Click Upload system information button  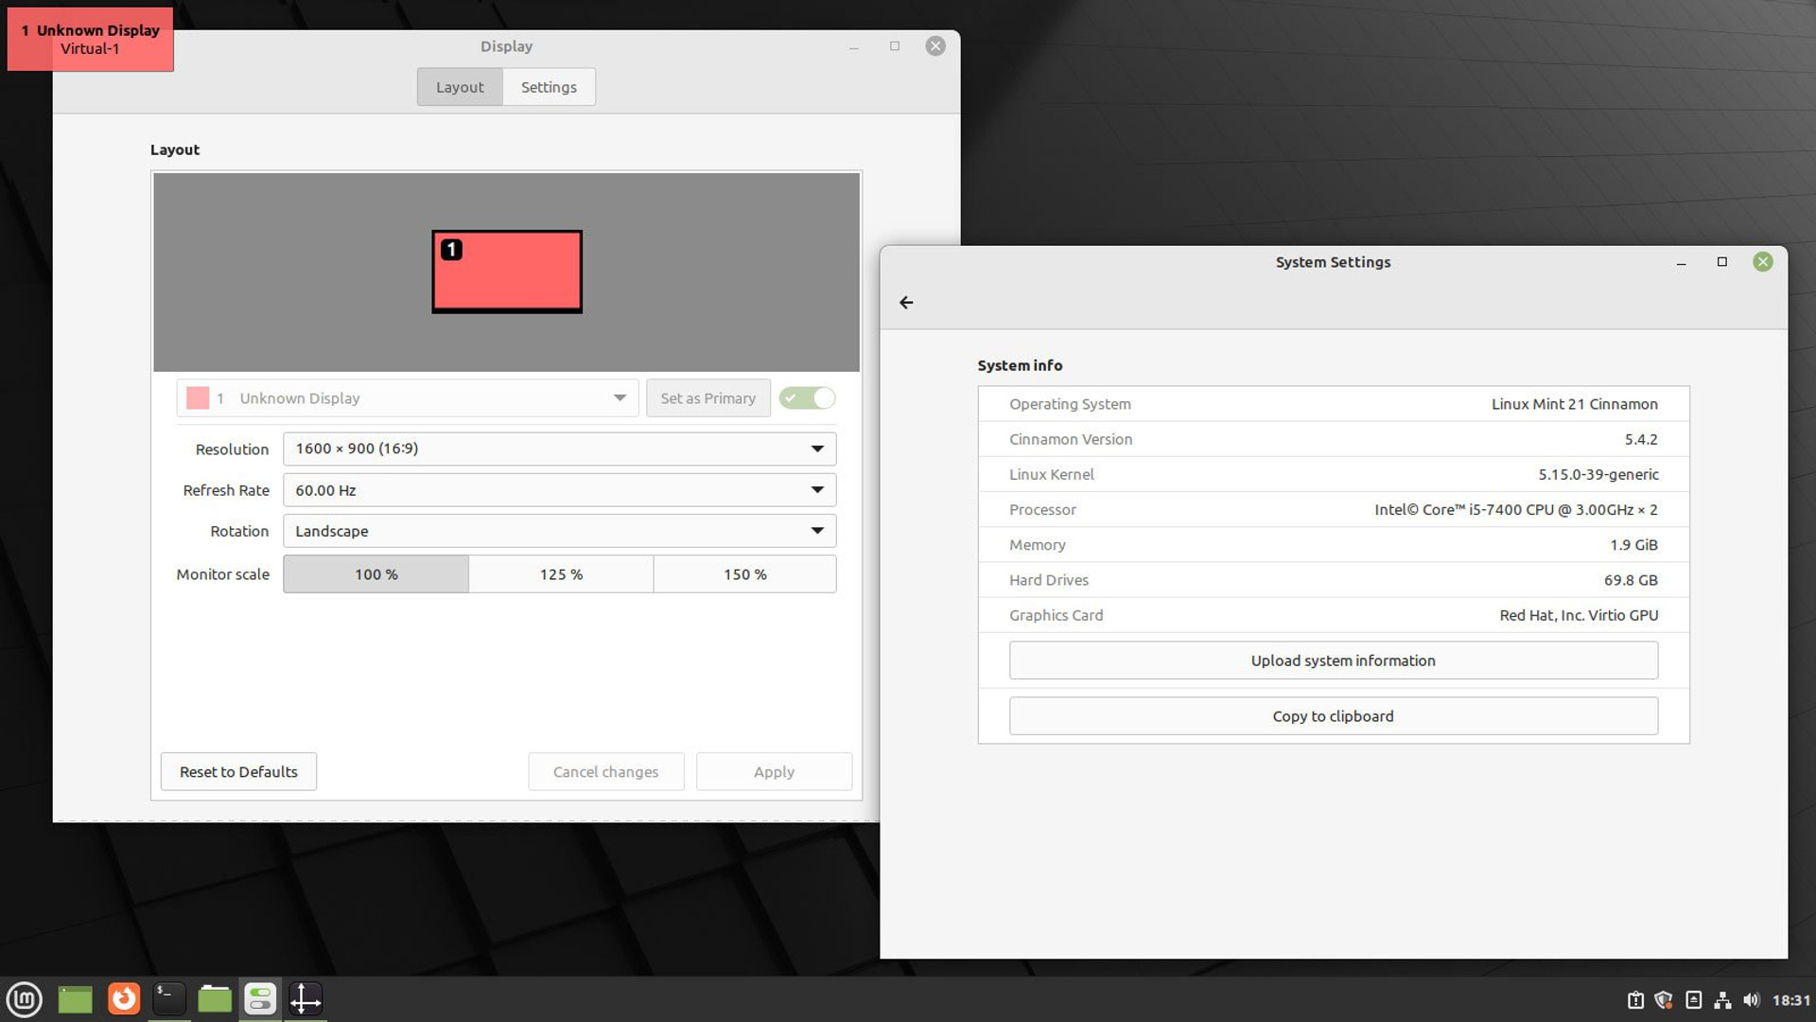point(1334,661)
